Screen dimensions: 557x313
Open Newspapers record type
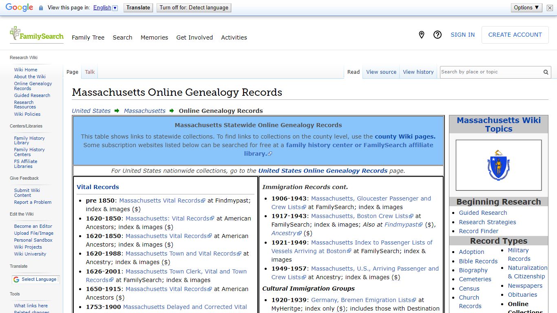(525, 286)
